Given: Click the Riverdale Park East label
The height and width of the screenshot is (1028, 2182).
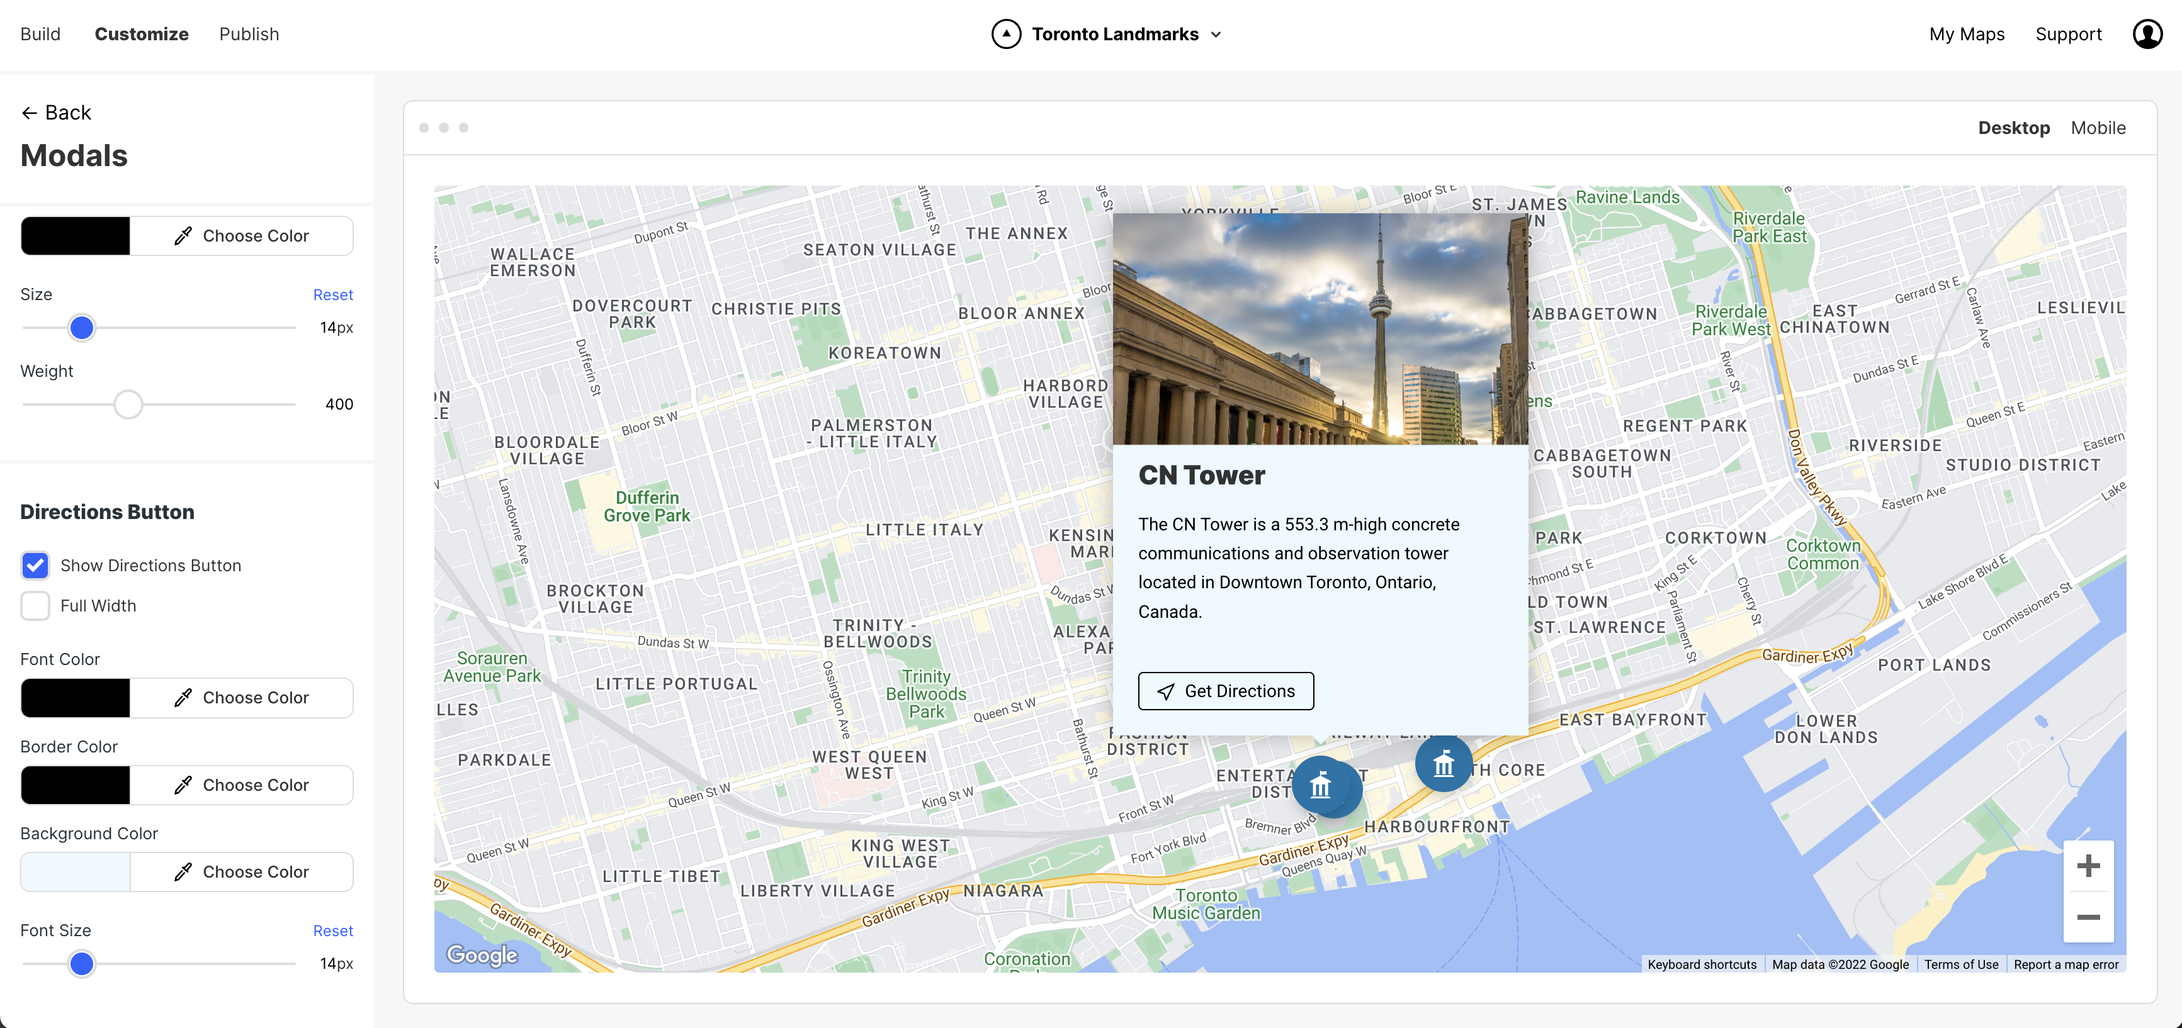Looking at the screenshot, I should point(1768,227).
